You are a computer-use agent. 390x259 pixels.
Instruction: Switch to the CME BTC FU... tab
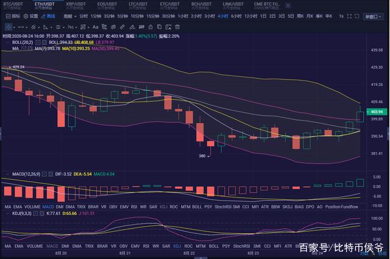(267, 5)
